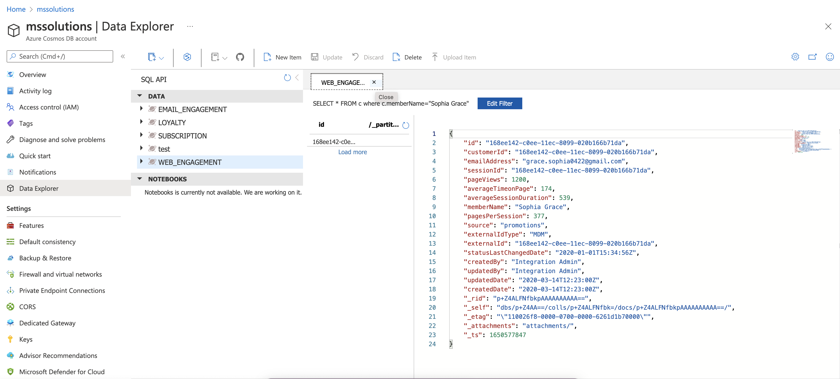The width and height of the screenshot is (840, 379).
Task: Click the Upload Item arrow icon
Action: (x=435, y=57)
